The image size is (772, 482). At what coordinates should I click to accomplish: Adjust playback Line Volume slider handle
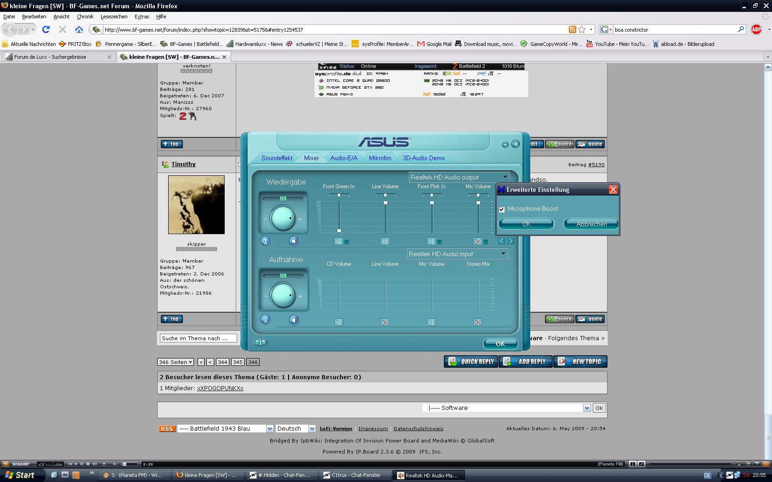pos(385,202)
